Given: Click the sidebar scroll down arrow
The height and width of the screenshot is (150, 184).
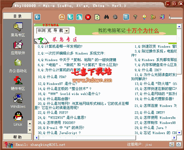Looking at the screenshot, I should point(30,130).
